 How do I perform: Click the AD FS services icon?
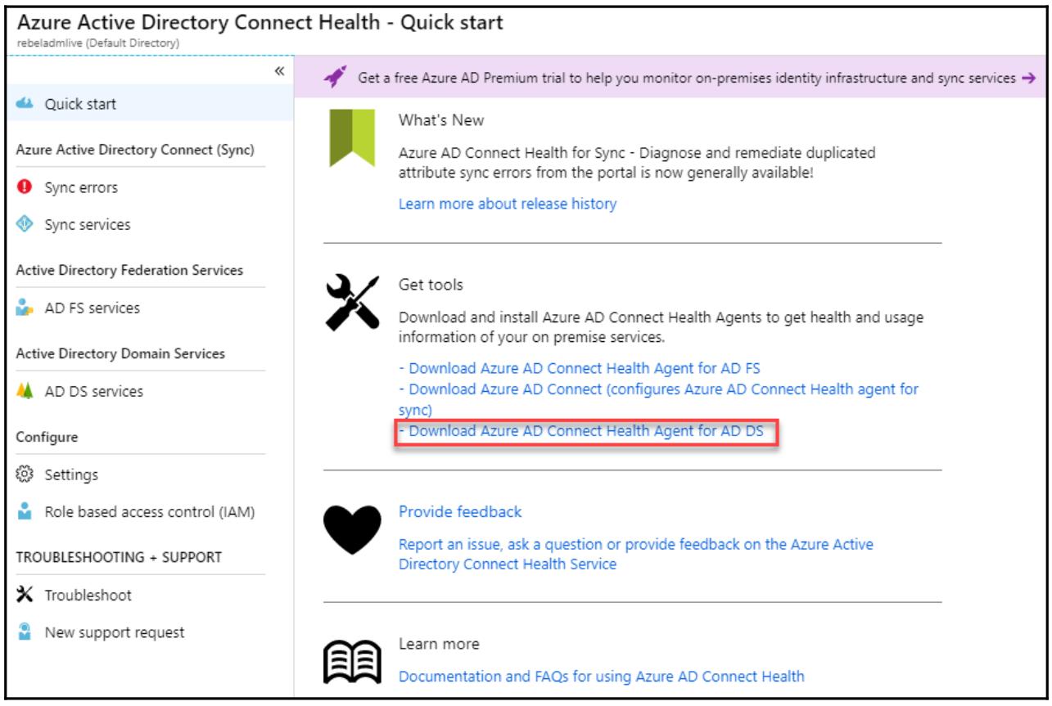pos(25,308)
